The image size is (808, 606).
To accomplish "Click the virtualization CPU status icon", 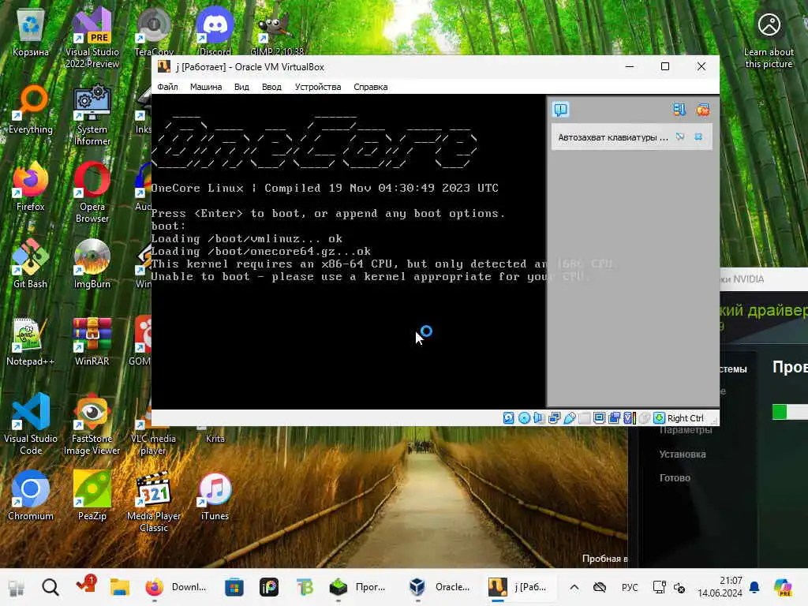I will pos(629,418).
